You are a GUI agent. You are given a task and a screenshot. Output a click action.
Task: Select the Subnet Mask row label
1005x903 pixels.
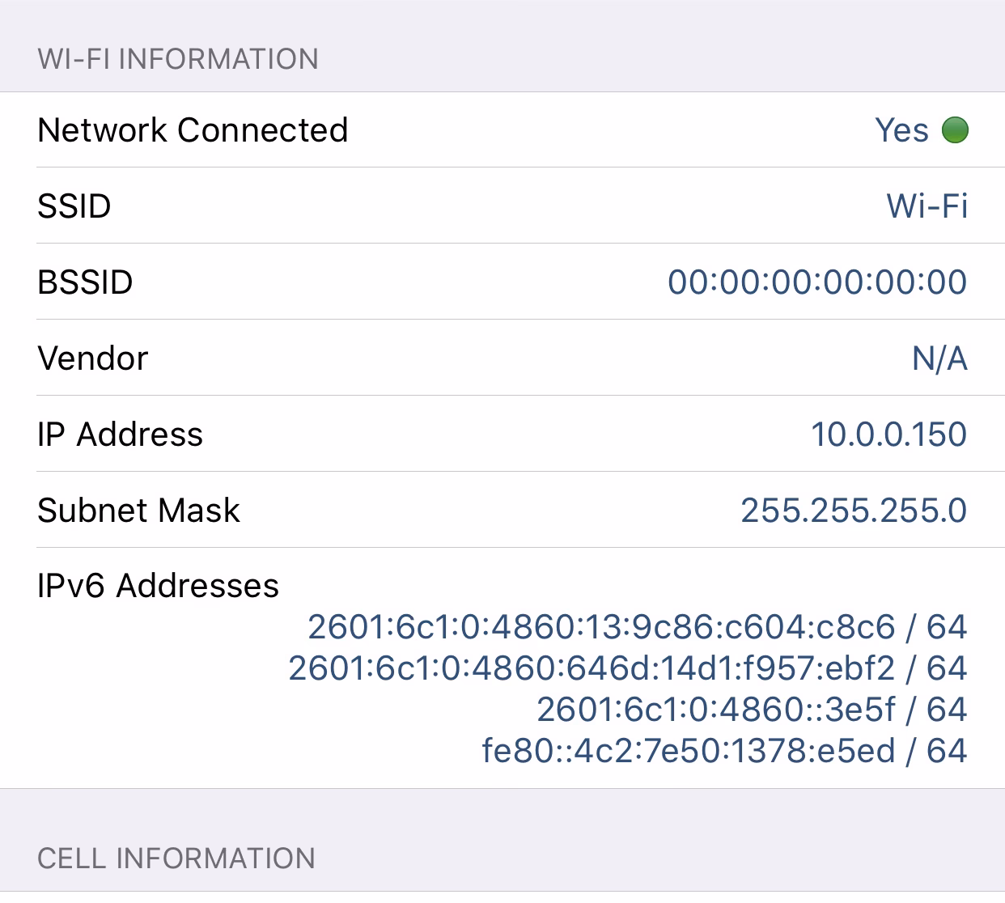click(138, 511)
